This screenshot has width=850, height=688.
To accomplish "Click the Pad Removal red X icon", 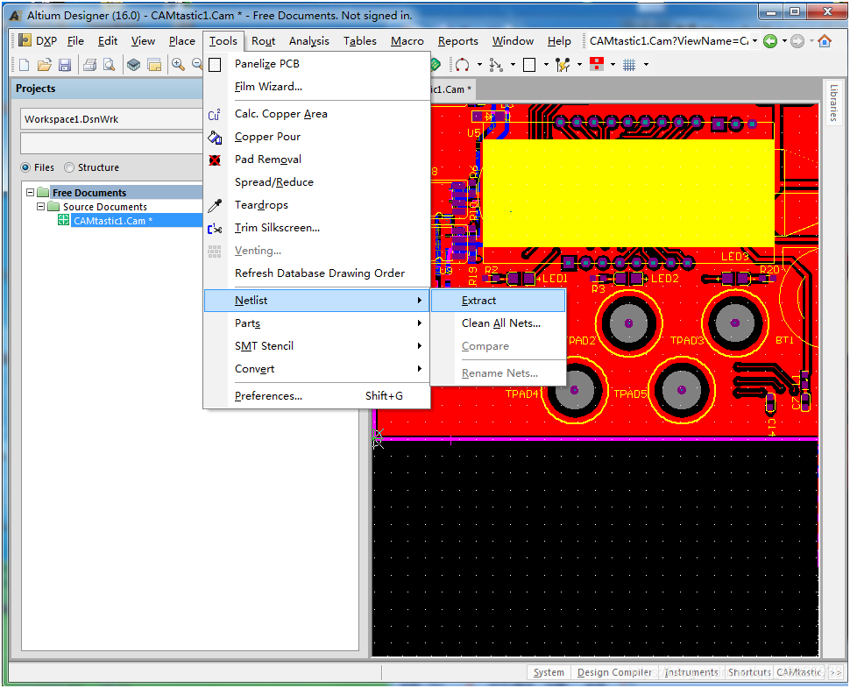I will click(215, 160).
